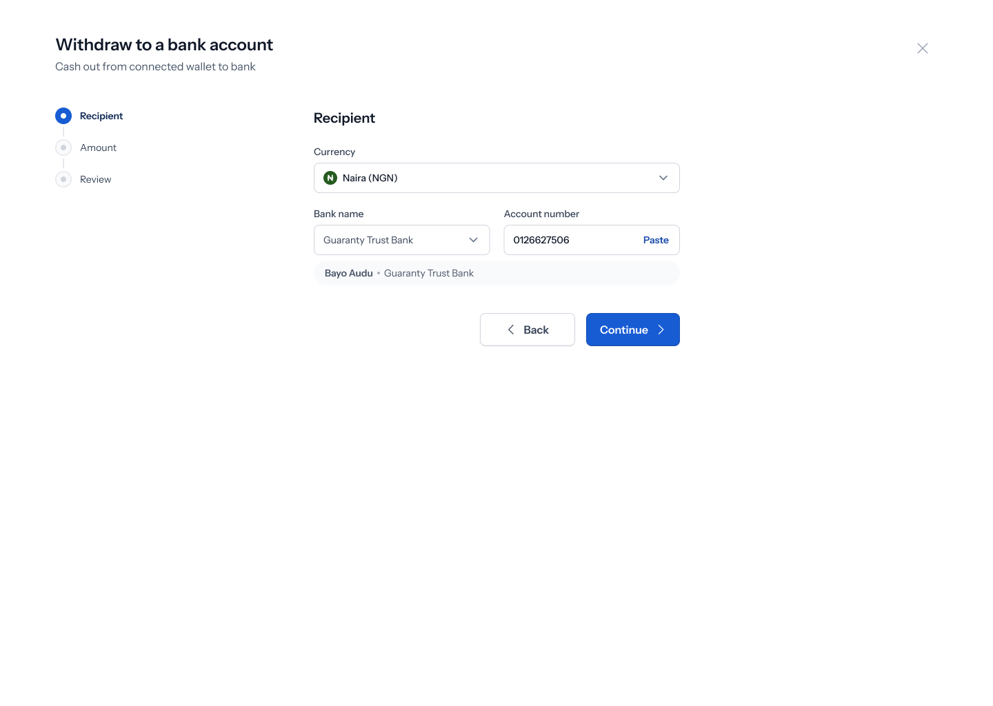This screenshot has width=993, height=706.
Task: Click the Amount step indicator circle
Action: tap(63, 148)
